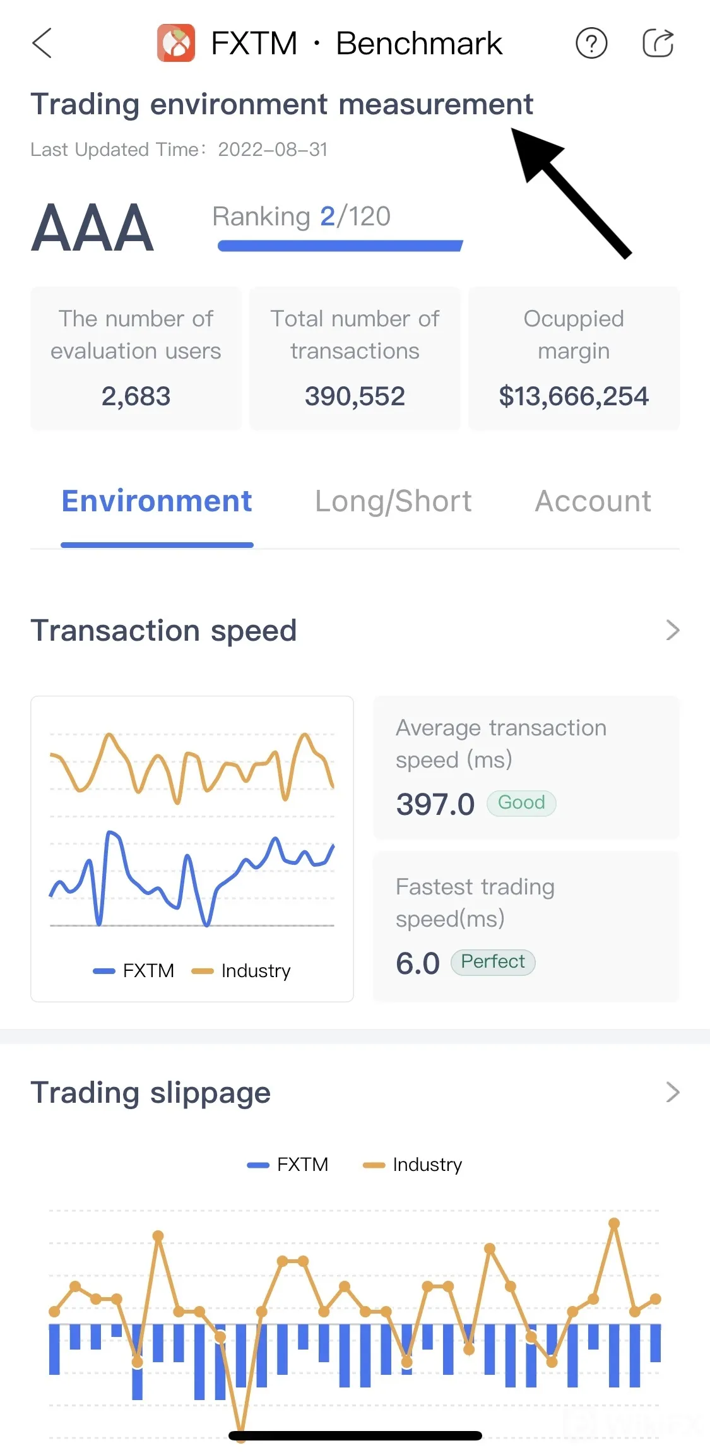Switch to the Environment tab

(x=157, y=501)
